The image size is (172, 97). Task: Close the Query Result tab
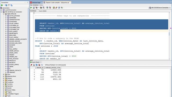[41, 62]
